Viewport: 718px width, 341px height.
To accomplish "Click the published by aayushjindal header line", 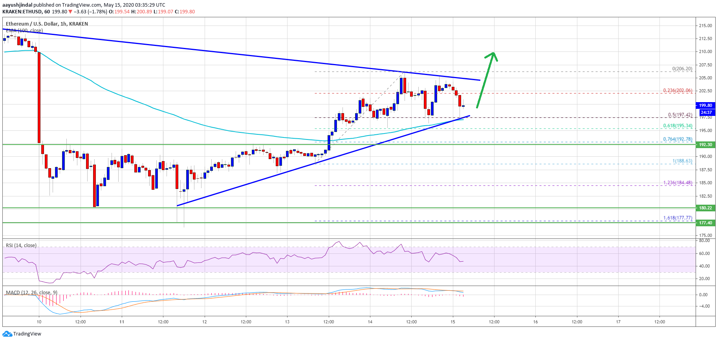I will [x=84, y=5].
